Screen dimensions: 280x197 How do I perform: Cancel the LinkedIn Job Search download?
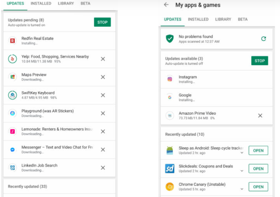click(103, 168)
